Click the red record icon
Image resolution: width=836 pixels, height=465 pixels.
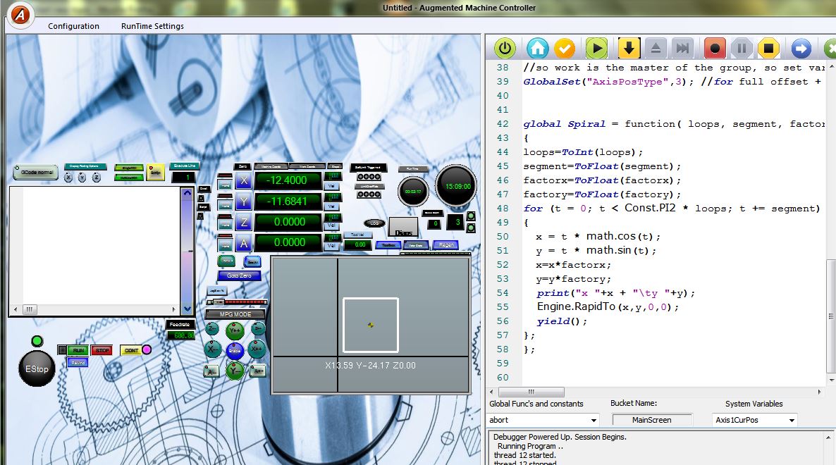(715, 49)
